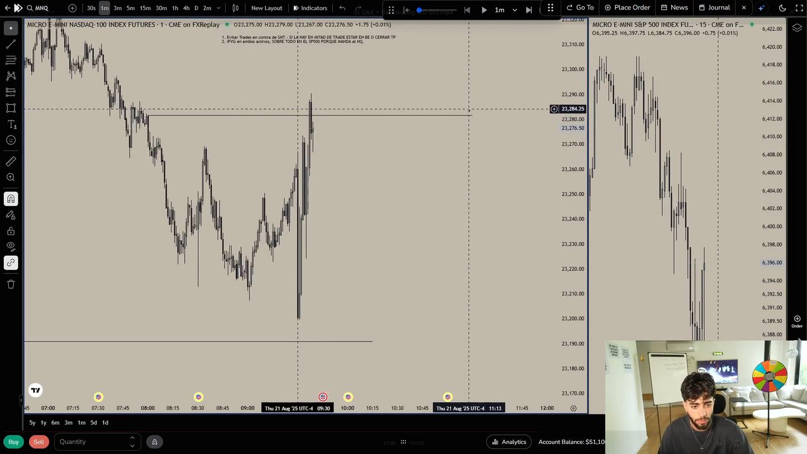Open the red 09:30 news event marker
This screenshot has width=807, height=454.
(x=323, y=397)
